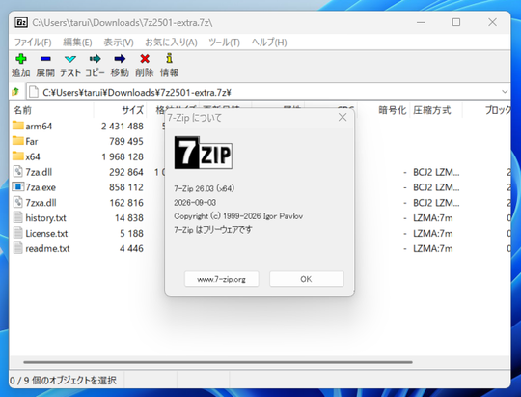Select the Test checkmark toolbar icon
This screenshot has width=521, height=397.
70,59
